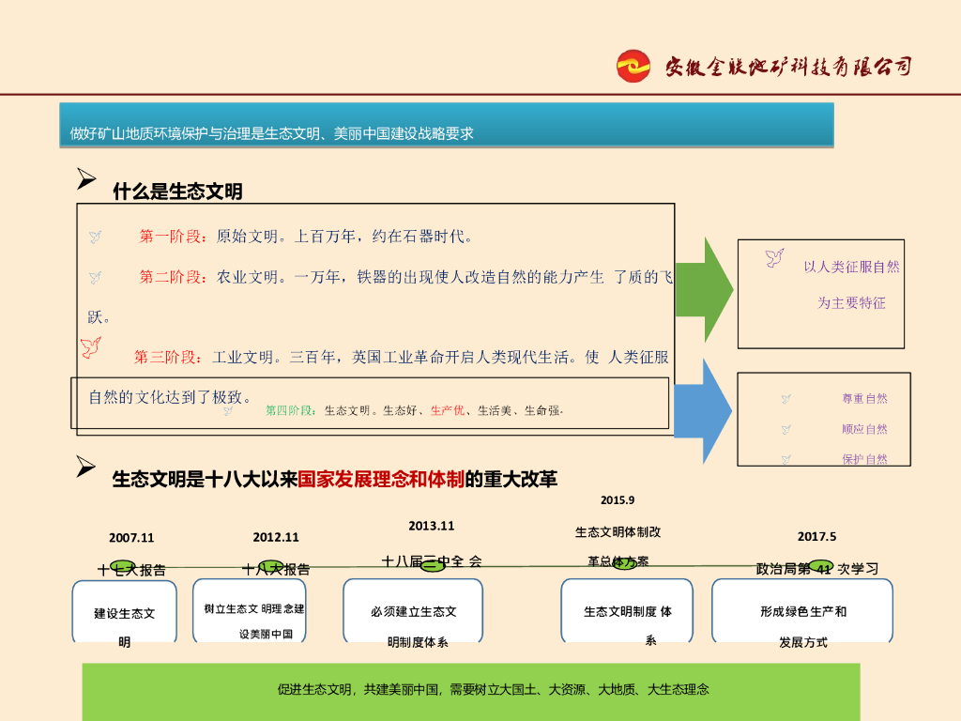Select the green footer banner 促进生态文明
The height and width of the screenshot is (721, 961).
tap(470, 691)
